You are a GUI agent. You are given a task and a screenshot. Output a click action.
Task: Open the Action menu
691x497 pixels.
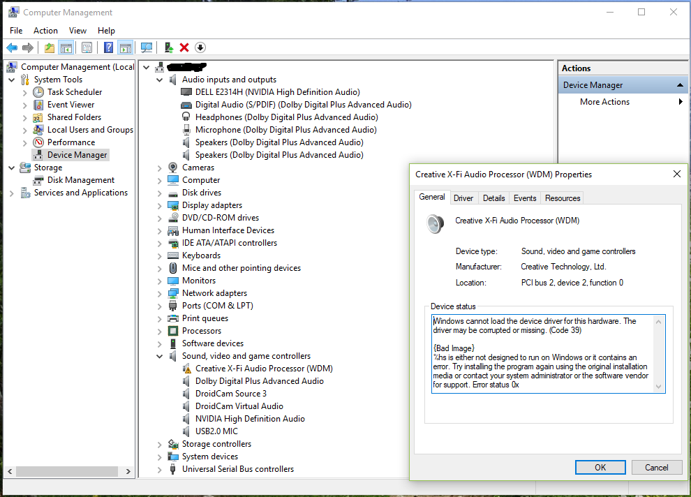point(45,31)
